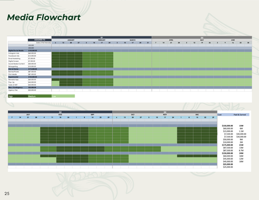Click the Experimental category row label
This screenshot has width=259, height=200.
[x=13, y=77]
